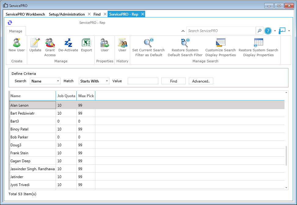
Task: Select the Bart3 row
Action: click(x=147, y=121)
